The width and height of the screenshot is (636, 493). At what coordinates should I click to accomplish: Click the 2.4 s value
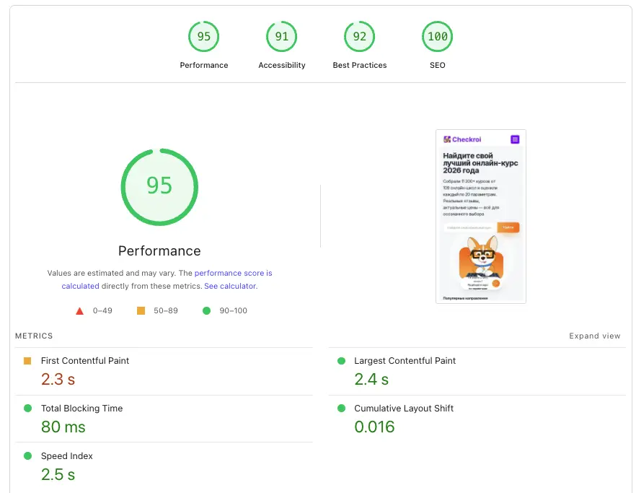click(x=371, y=379)
